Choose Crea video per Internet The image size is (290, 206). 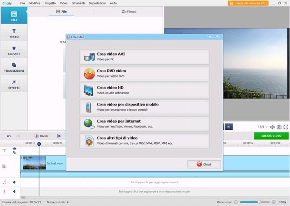145,124
